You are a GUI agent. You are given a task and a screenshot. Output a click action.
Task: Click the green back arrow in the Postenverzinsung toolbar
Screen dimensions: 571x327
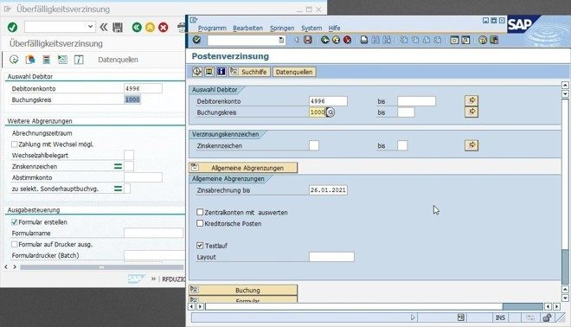325,40
